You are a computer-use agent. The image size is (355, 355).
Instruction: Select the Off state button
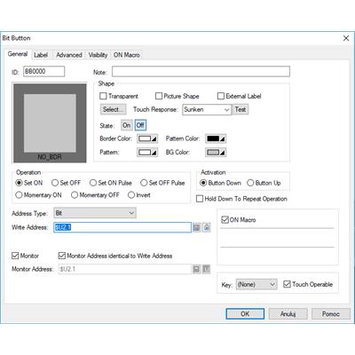tap(140, 125)
